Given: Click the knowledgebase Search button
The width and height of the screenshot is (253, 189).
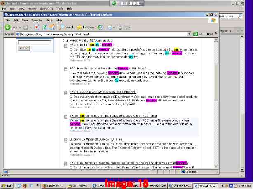Looking at the screenshot, I should pos(24,48).
